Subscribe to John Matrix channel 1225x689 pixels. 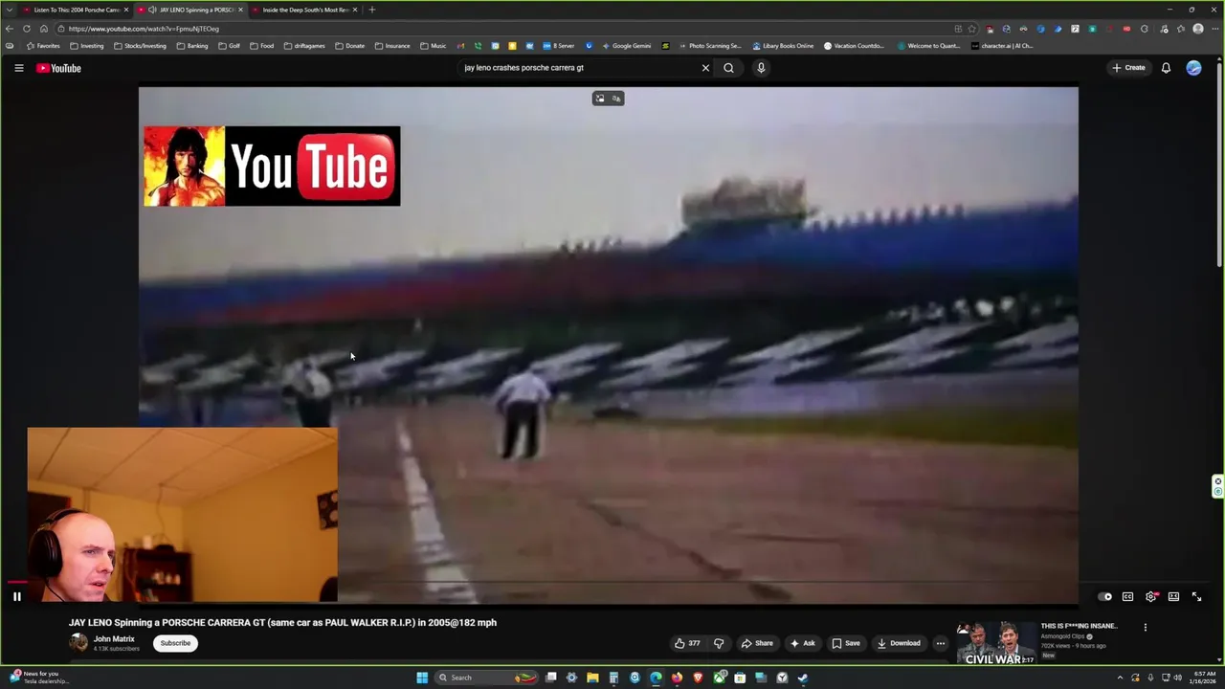tap(175, 643)
